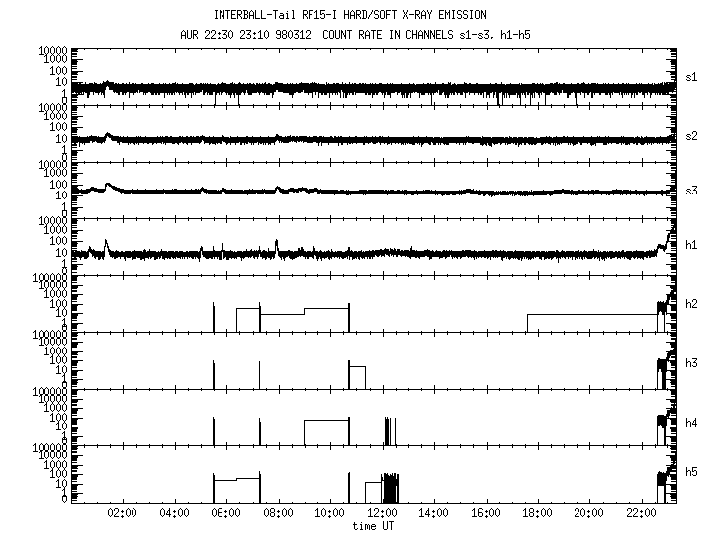Click the h1 channel label

click(692, 246)
